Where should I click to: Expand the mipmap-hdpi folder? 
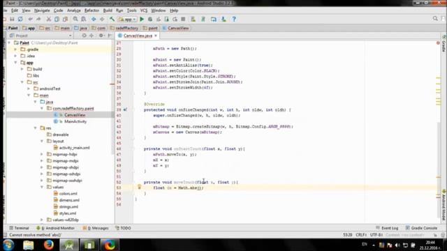(x=42, y=154)
